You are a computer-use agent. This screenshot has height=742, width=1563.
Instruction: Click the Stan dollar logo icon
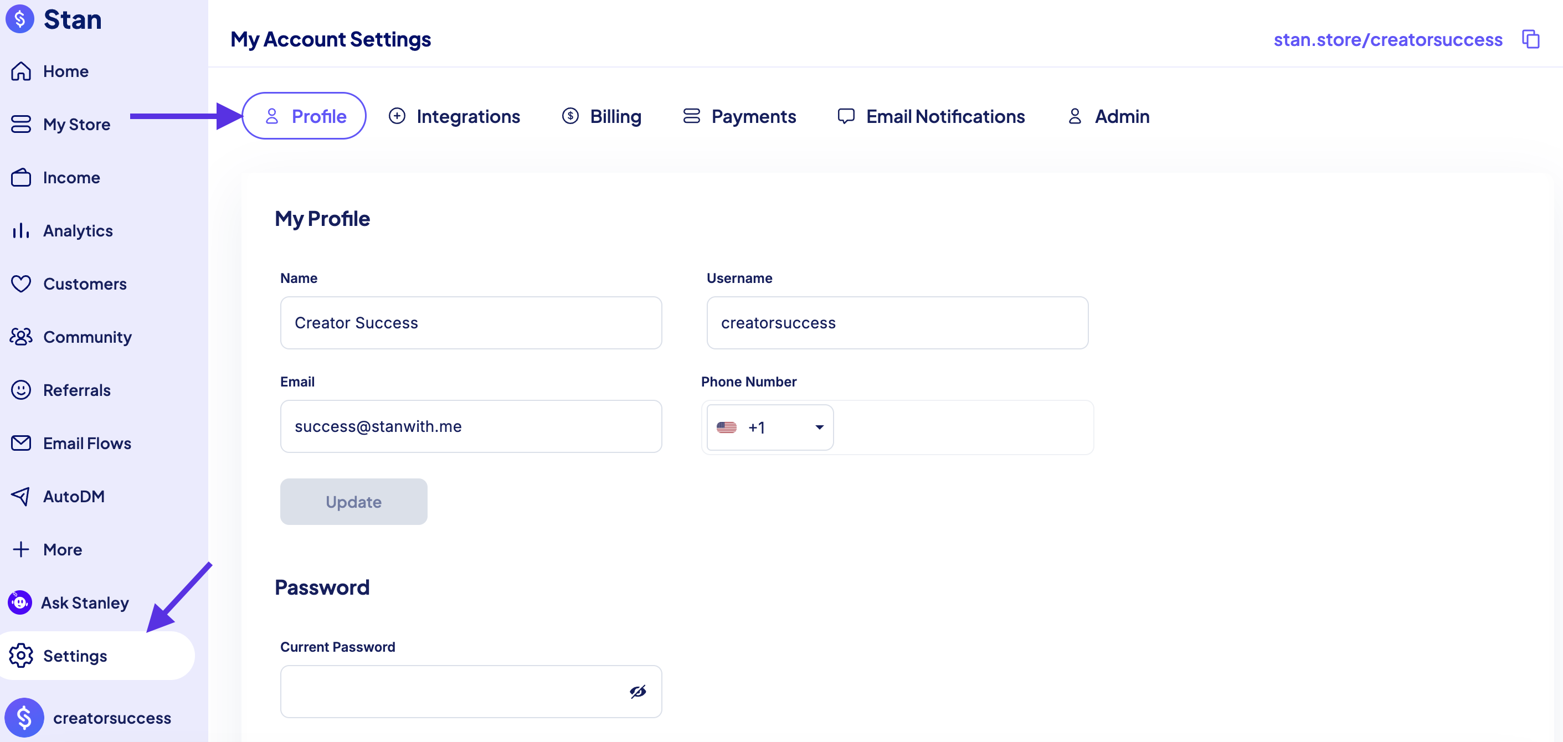tap(20, 19)
